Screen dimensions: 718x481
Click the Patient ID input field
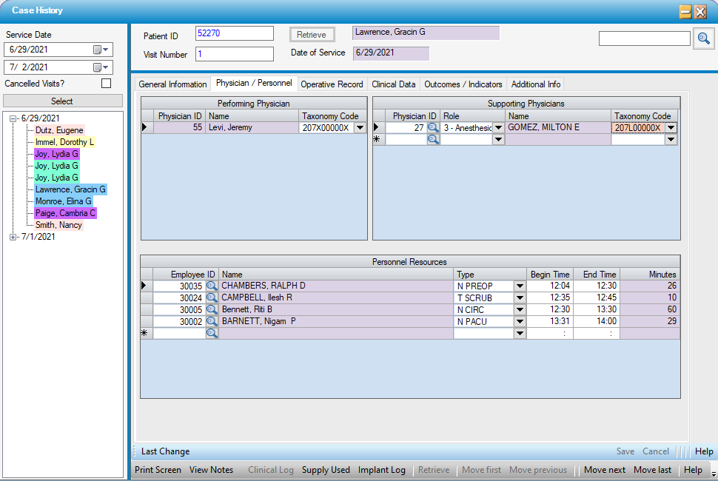[234, 33]
